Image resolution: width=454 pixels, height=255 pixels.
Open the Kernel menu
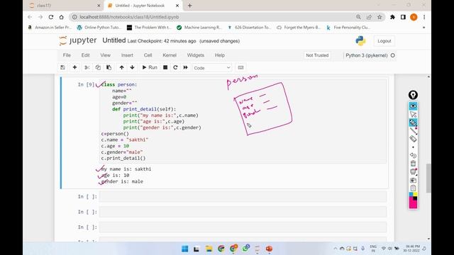(x=170, y=55)
